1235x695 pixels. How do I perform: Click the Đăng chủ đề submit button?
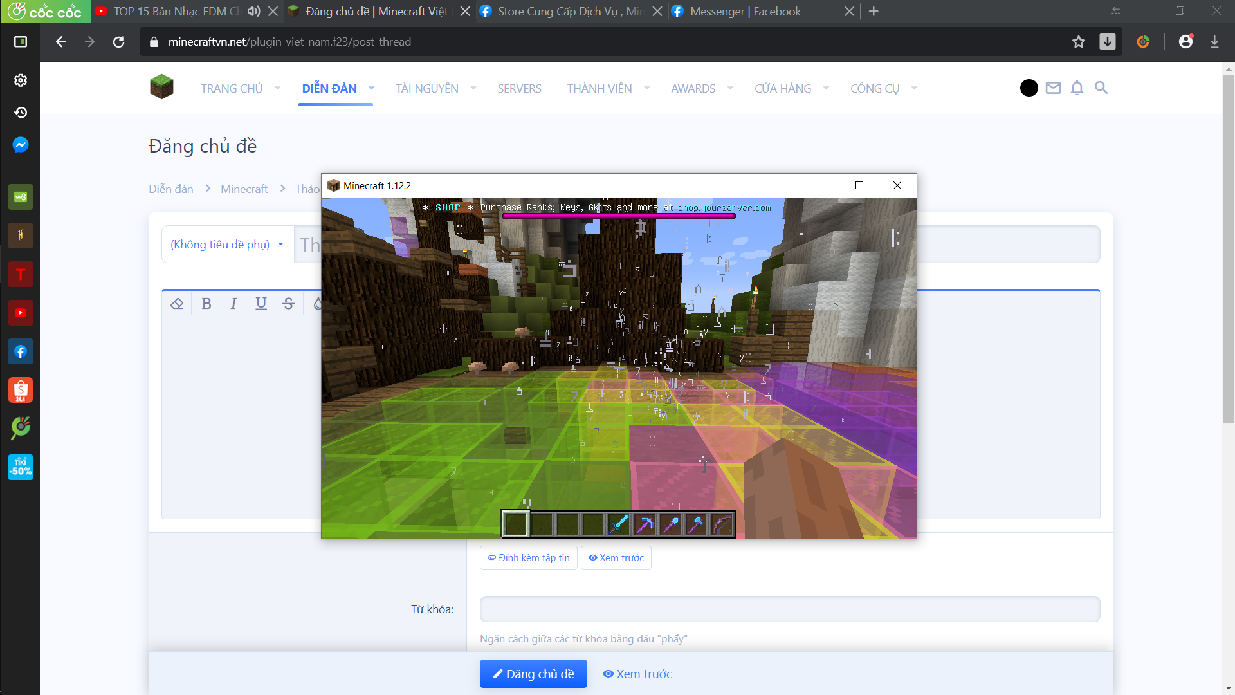coord(533,674)
